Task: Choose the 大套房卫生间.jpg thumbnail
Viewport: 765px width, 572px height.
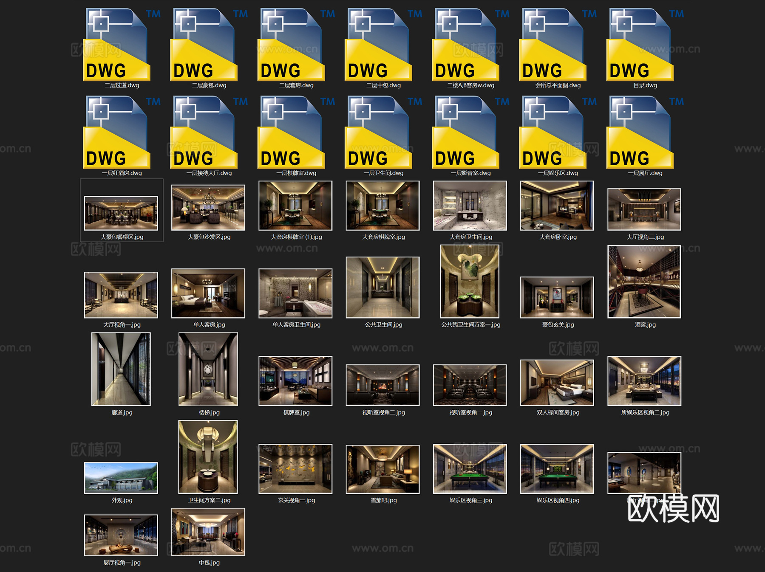Action: (x=470, y=206)
